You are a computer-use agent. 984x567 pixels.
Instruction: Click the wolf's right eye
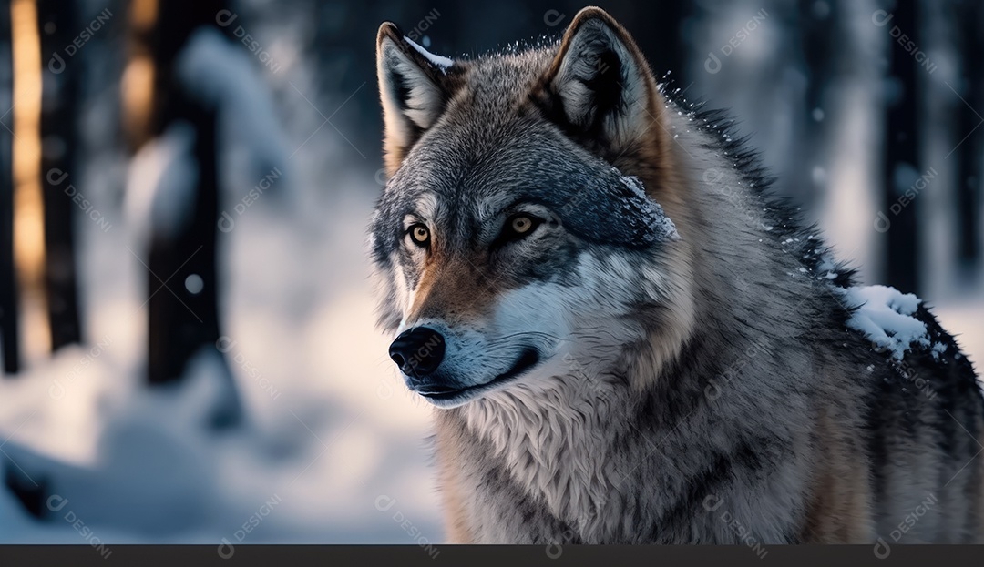pyautogui.click(x=421, y=234)
